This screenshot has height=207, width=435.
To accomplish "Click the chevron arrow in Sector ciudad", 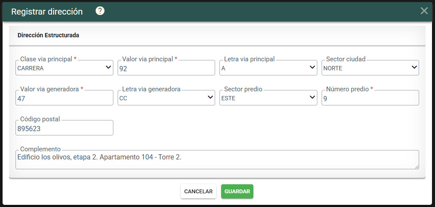I will 414,67.
